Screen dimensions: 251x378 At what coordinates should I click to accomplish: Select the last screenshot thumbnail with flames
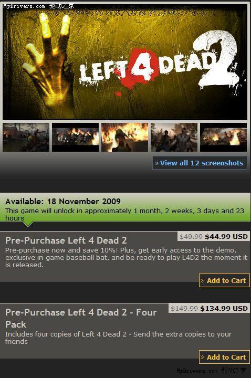(x=224, y=137)
